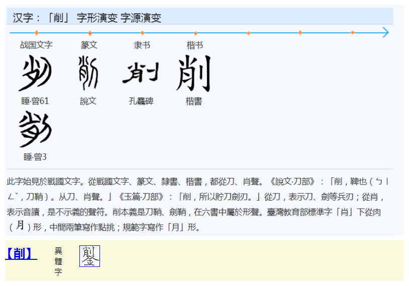409x286 pixels.
Task: Click the header title 字形演变 字源演变
Action: (x=119, y=18)
